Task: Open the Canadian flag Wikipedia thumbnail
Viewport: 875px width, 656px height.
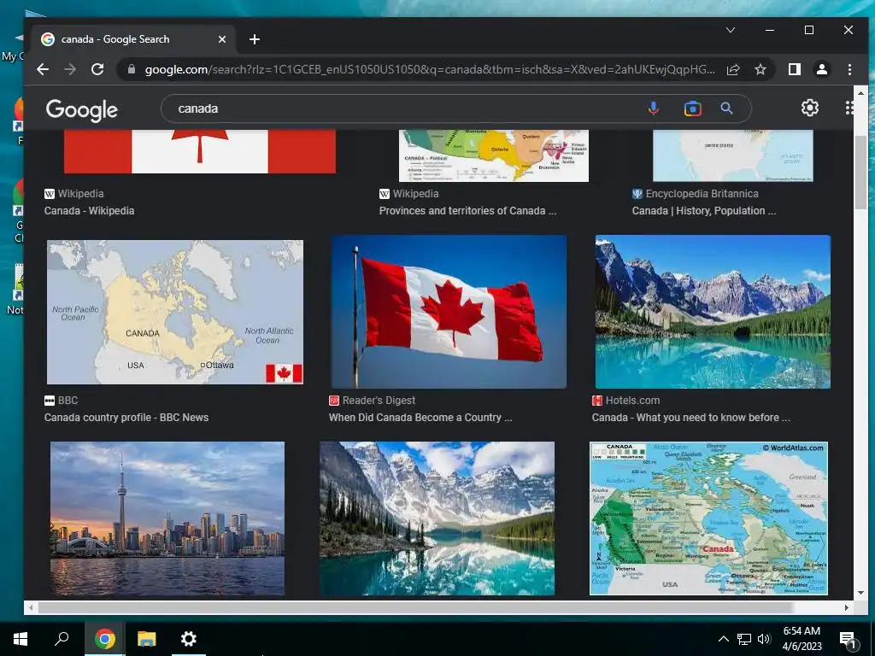Action: pos(200,151)
